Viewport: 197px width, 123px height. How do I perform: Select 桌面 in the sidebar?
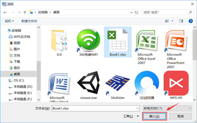click(x=18, y=74)
